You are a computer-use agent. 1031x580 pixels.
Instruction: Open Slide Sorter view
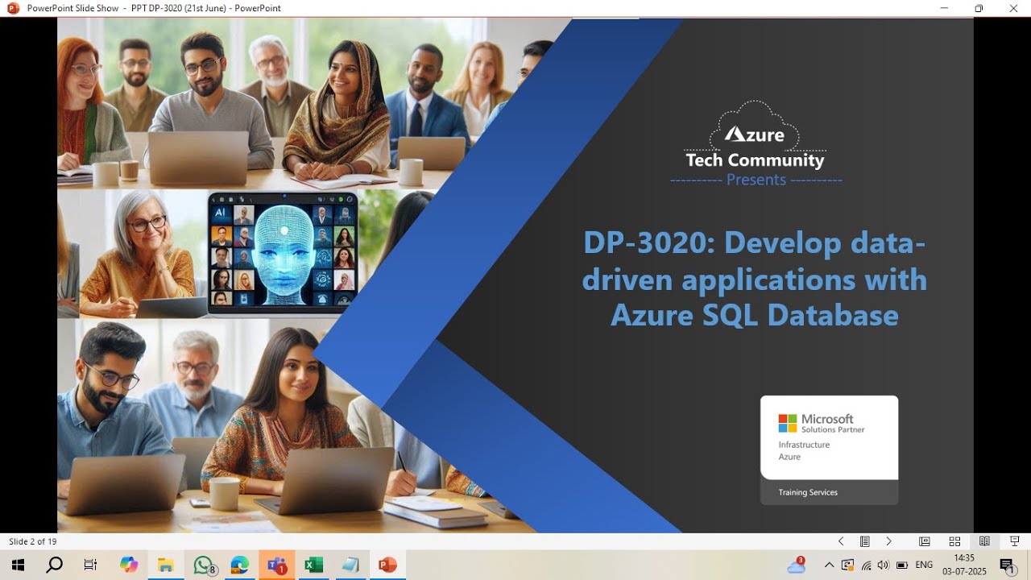pyautogui.click(x=954, y=541)
